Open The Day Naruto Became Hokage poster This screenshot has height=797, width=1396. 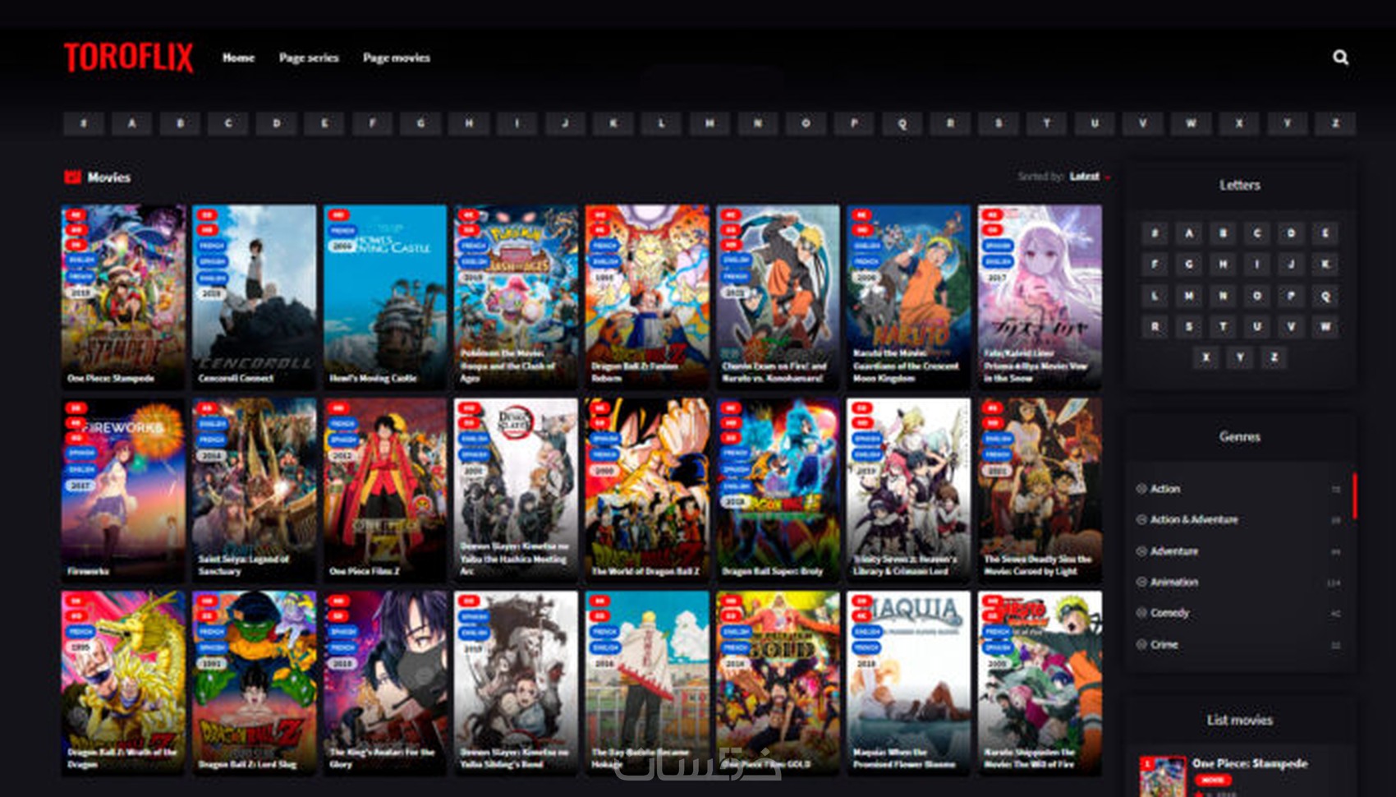pyautogui.click(x=647, y=684)
